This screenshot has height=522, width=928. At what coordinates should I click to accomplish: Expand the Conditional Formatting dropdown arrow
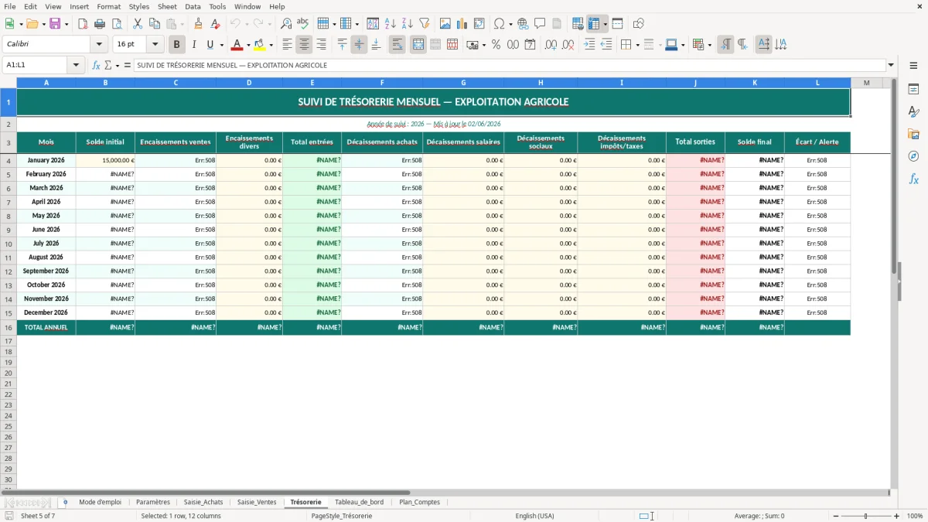709,45
